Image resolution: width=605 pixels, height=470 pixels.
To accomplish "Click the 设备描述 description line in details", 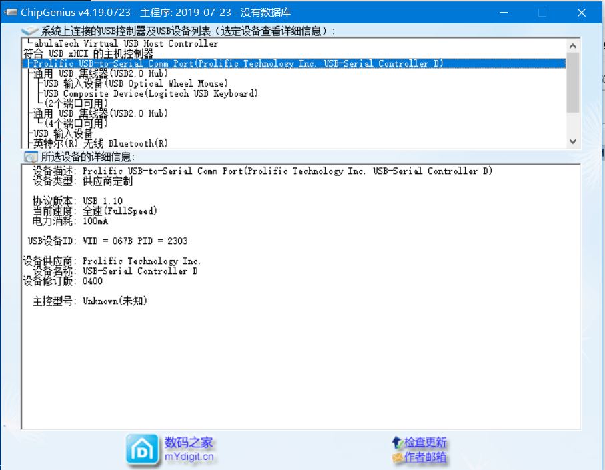I will point(262,171).
